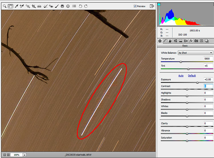Image resolution: width=214 pixels, height=158 pixels.
Task: Switch to the Presets panel tab
Action: (x=201, y=41)
